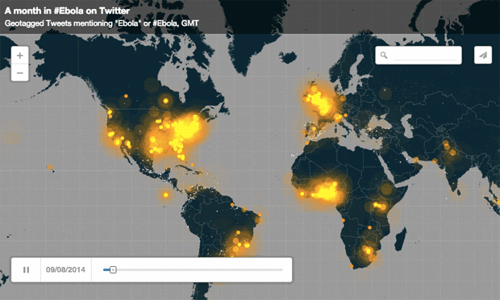500x300 pixels.
Task: Jump to the end of the date slider track
Action: [281, 270]
